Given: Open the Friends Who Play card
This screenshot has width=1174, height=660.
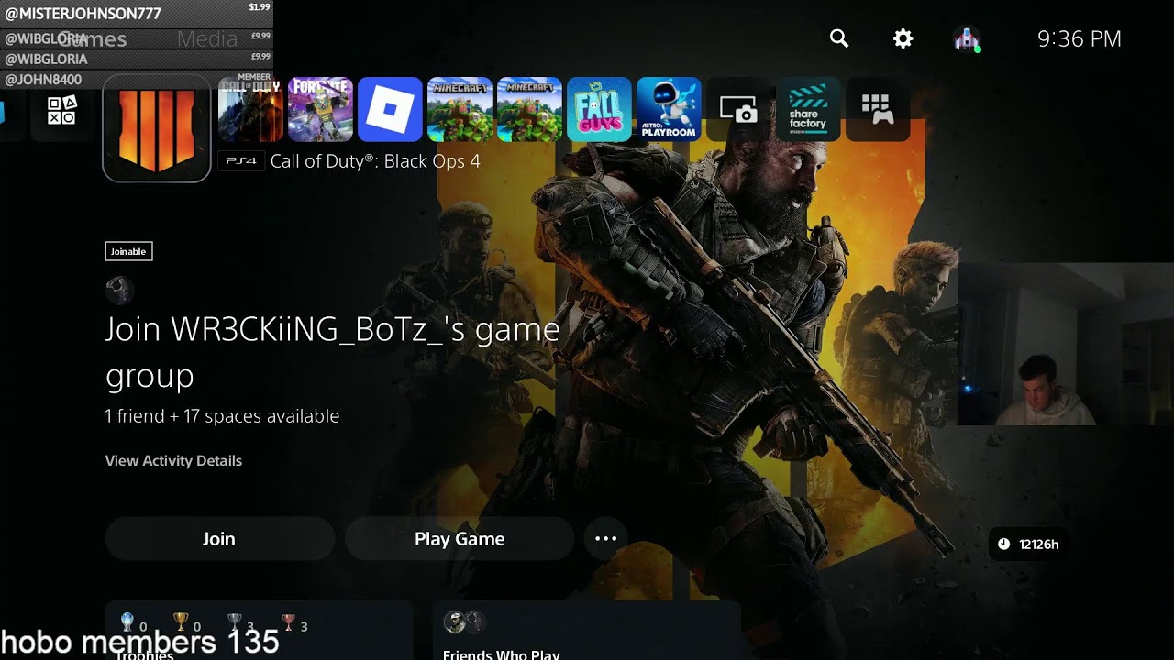Looking at the screenshot, I should click(x=586, y=631).
